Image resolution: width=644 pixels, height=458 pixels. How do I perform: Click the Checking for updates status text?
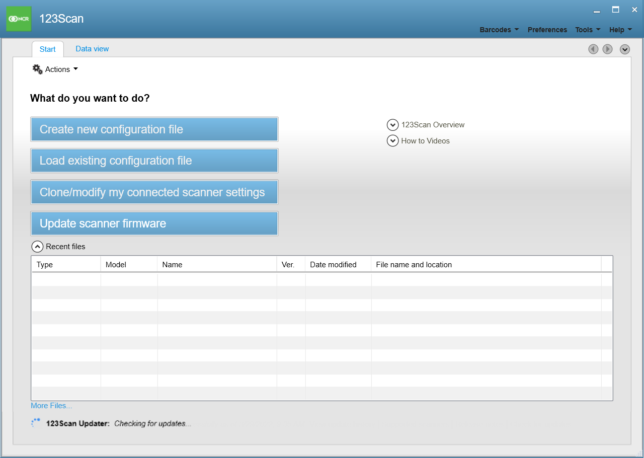[x=152, y=424]
